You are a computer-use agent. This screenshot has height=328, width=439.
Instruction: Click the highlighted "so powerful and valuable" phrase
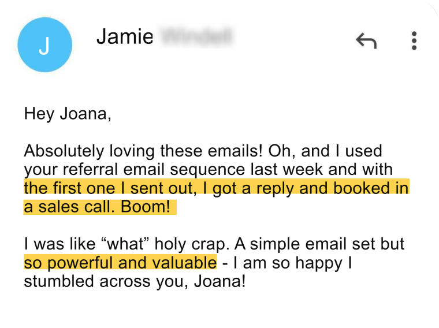120,263
